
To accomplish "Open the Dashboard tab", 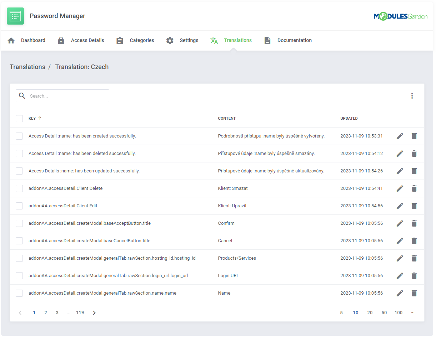I will coord(26,41).
